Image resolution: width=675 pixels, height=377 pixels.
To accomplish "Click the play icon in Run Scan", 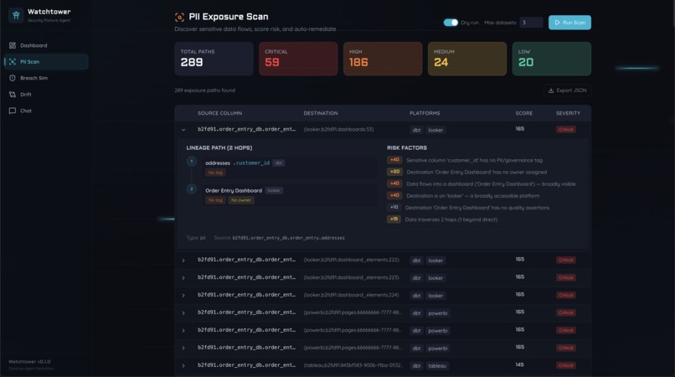I will [x=557, y=23].
